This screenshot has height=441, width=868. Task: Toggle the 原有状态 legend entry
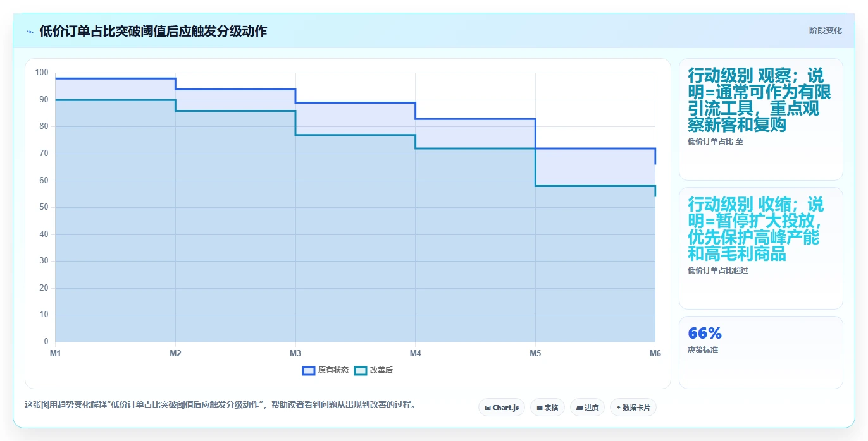coord(325,370)
